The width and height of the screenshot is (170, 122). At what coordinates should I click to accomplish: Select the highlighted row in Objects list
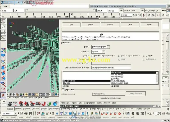pyautogui.click(x=86, y=81)
